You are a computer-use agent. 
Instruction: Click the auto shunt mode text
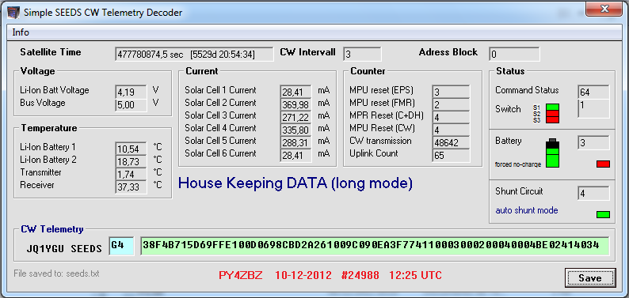tap(527, 210)
